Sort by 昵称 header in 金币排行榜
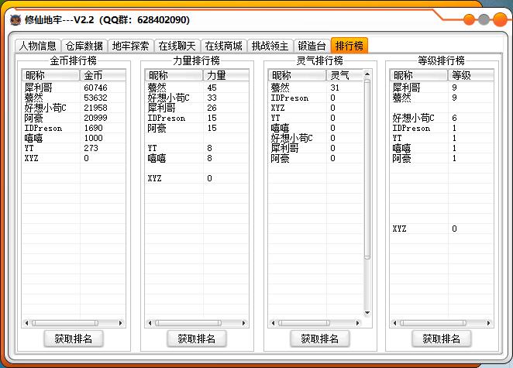The height and width of the screenshot is (368, 513). click(x=51, y=75)
